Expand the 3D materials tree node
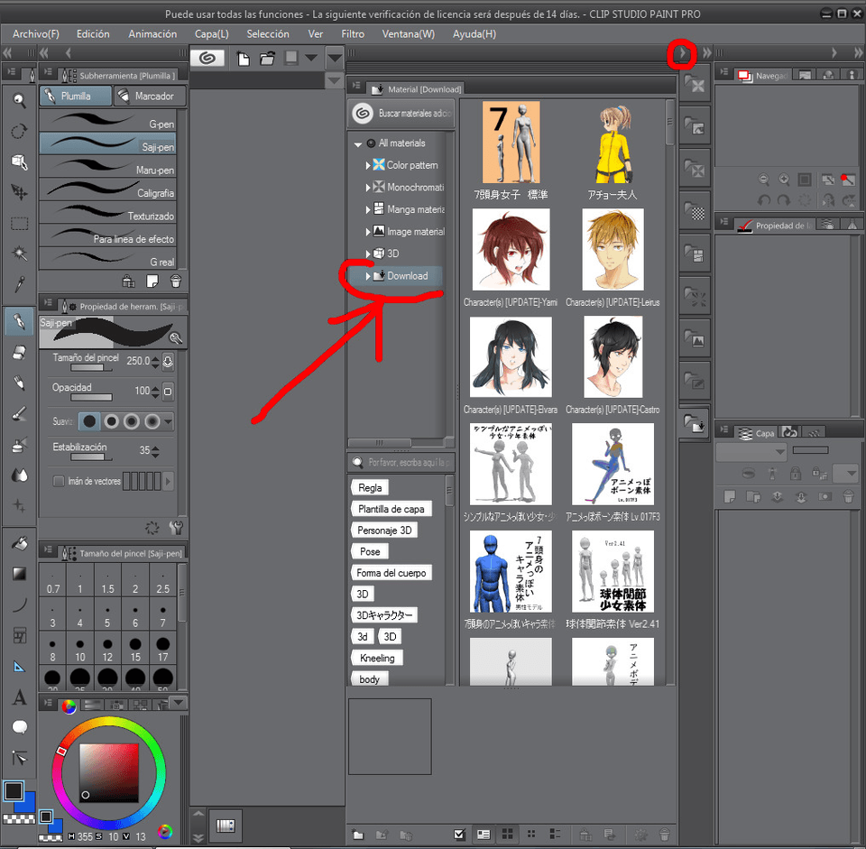The width and height of the screenshot is (866, 849). coord(368,254)
